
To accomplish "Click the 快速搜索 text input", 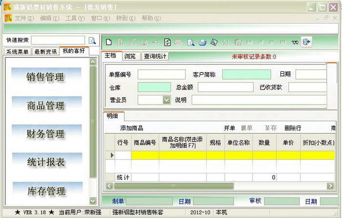I will (58, 40).
